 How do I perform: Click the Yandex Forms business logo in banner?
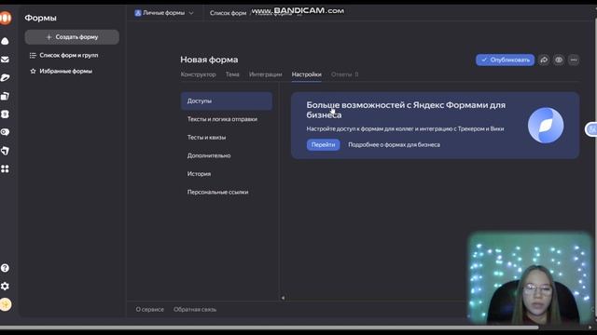[x=545, y=126]
